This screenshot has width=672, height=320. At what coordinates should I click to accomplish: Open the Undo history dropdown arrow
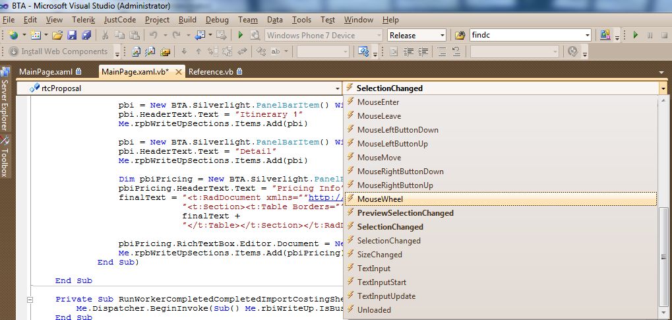[x=165, y=35]
